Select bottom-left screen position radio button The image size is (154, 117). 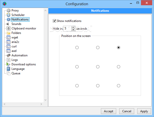coord(77,86)
